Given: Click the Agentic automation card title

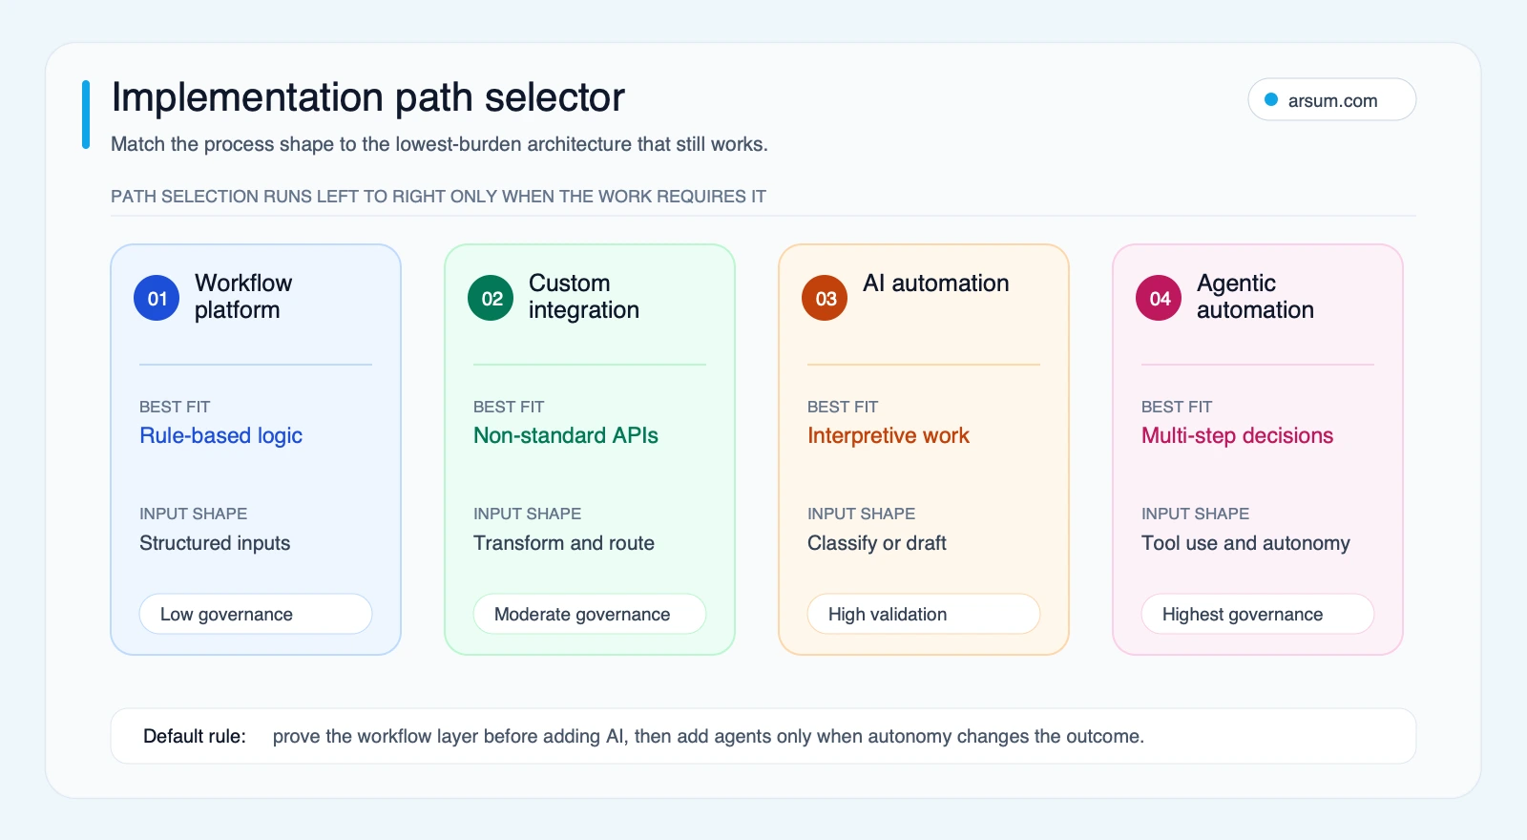Looking at the screenshot, I should point(1255,297).
